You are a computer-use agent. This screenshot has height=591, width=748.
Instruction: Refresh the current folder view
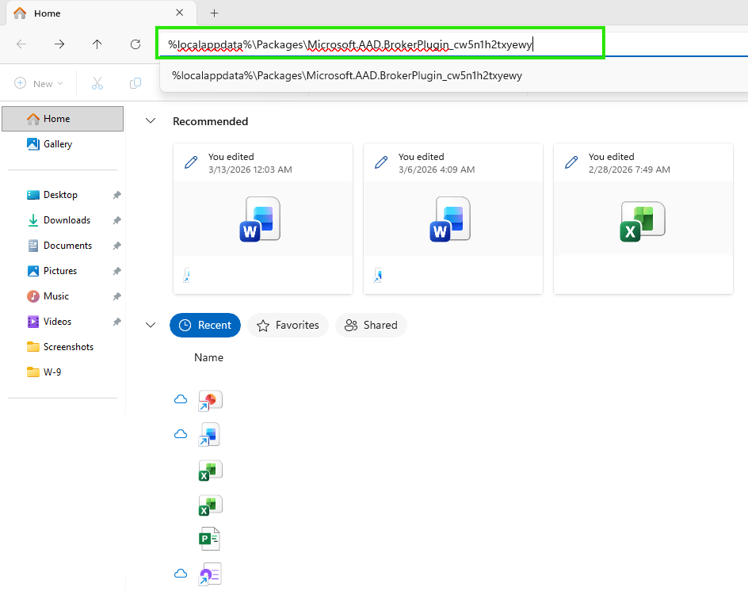[x=135, y=44]
